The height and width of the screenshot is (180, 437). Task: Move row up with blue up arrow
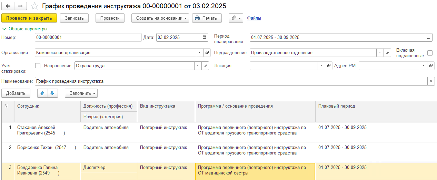click(42, 93)
